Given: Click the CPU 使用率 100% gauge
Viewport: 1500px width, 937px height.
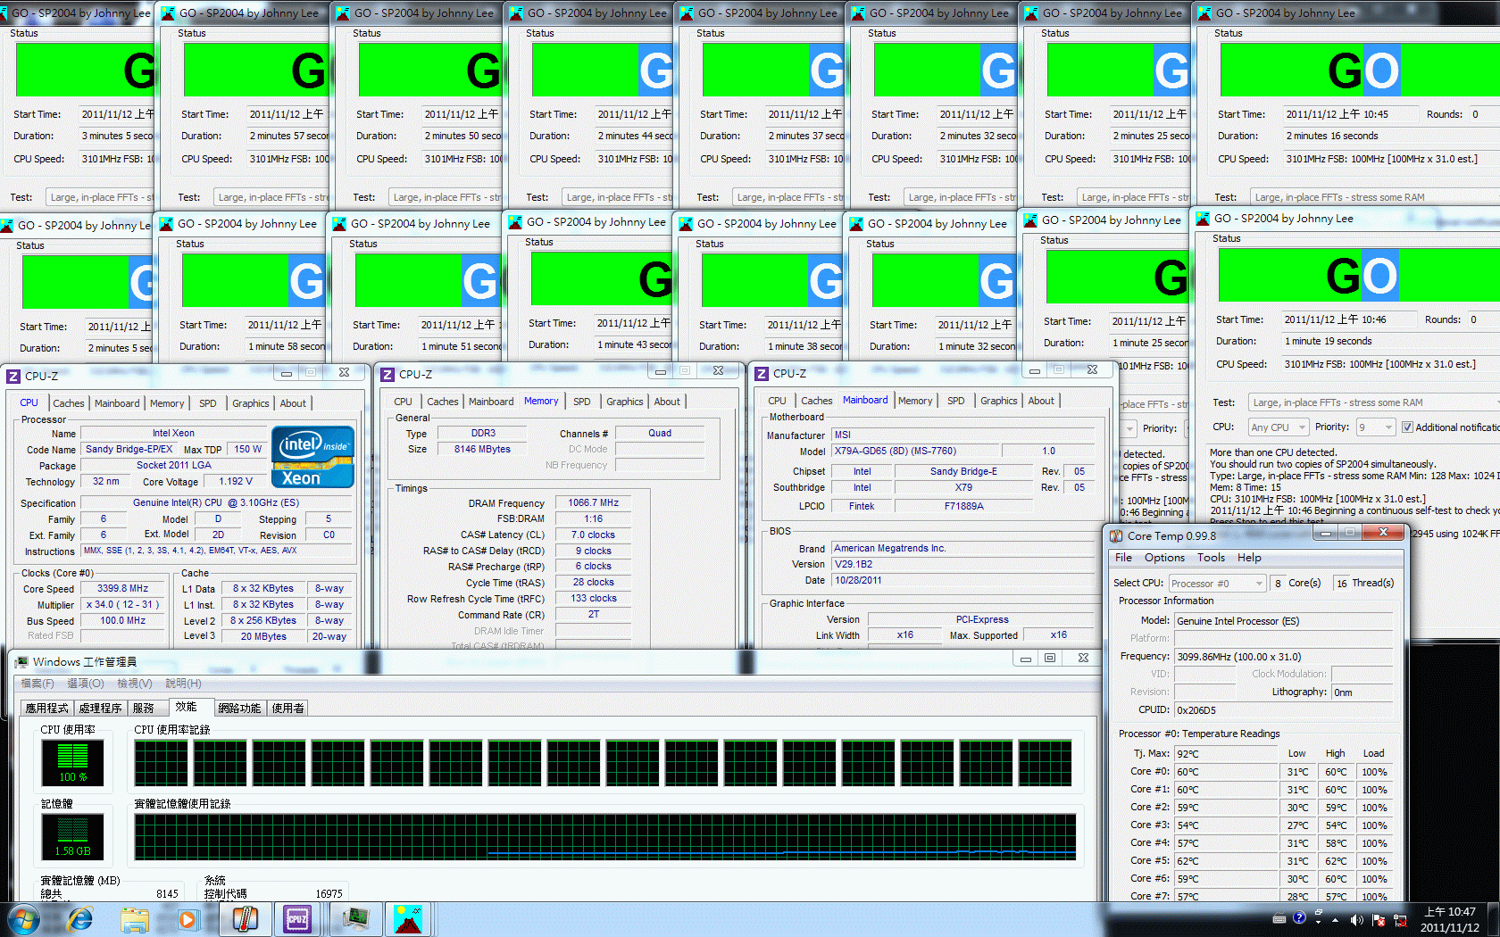Looking at the screenshot, I should (73, 764).
